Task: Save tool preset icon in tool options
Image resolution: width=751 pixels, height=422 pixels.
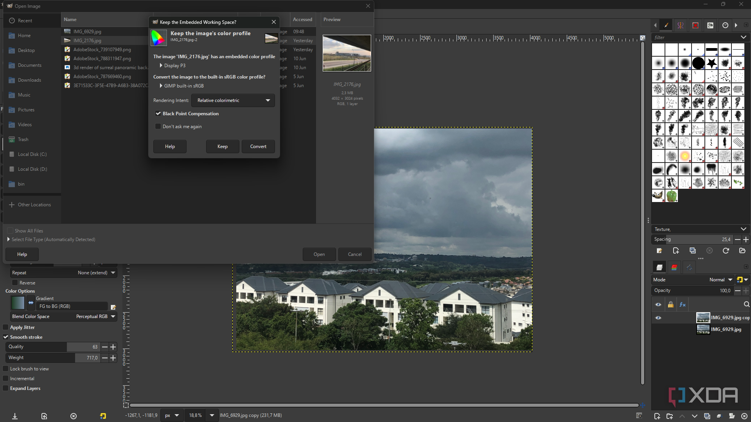Action: pyautogui.click(x=15, y=416)
